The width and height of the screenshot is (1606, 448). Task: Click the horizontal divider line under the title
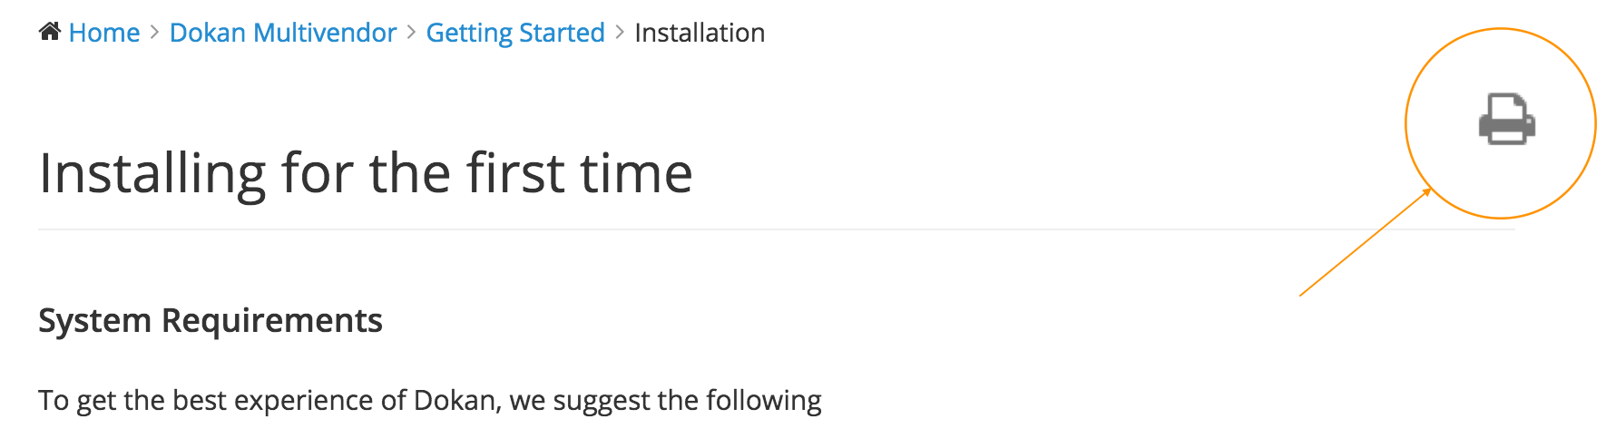click(x=776, y=229)
